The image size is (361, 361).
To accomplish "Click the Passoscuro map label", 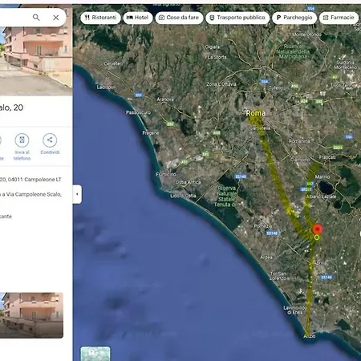I will point(138,112).
